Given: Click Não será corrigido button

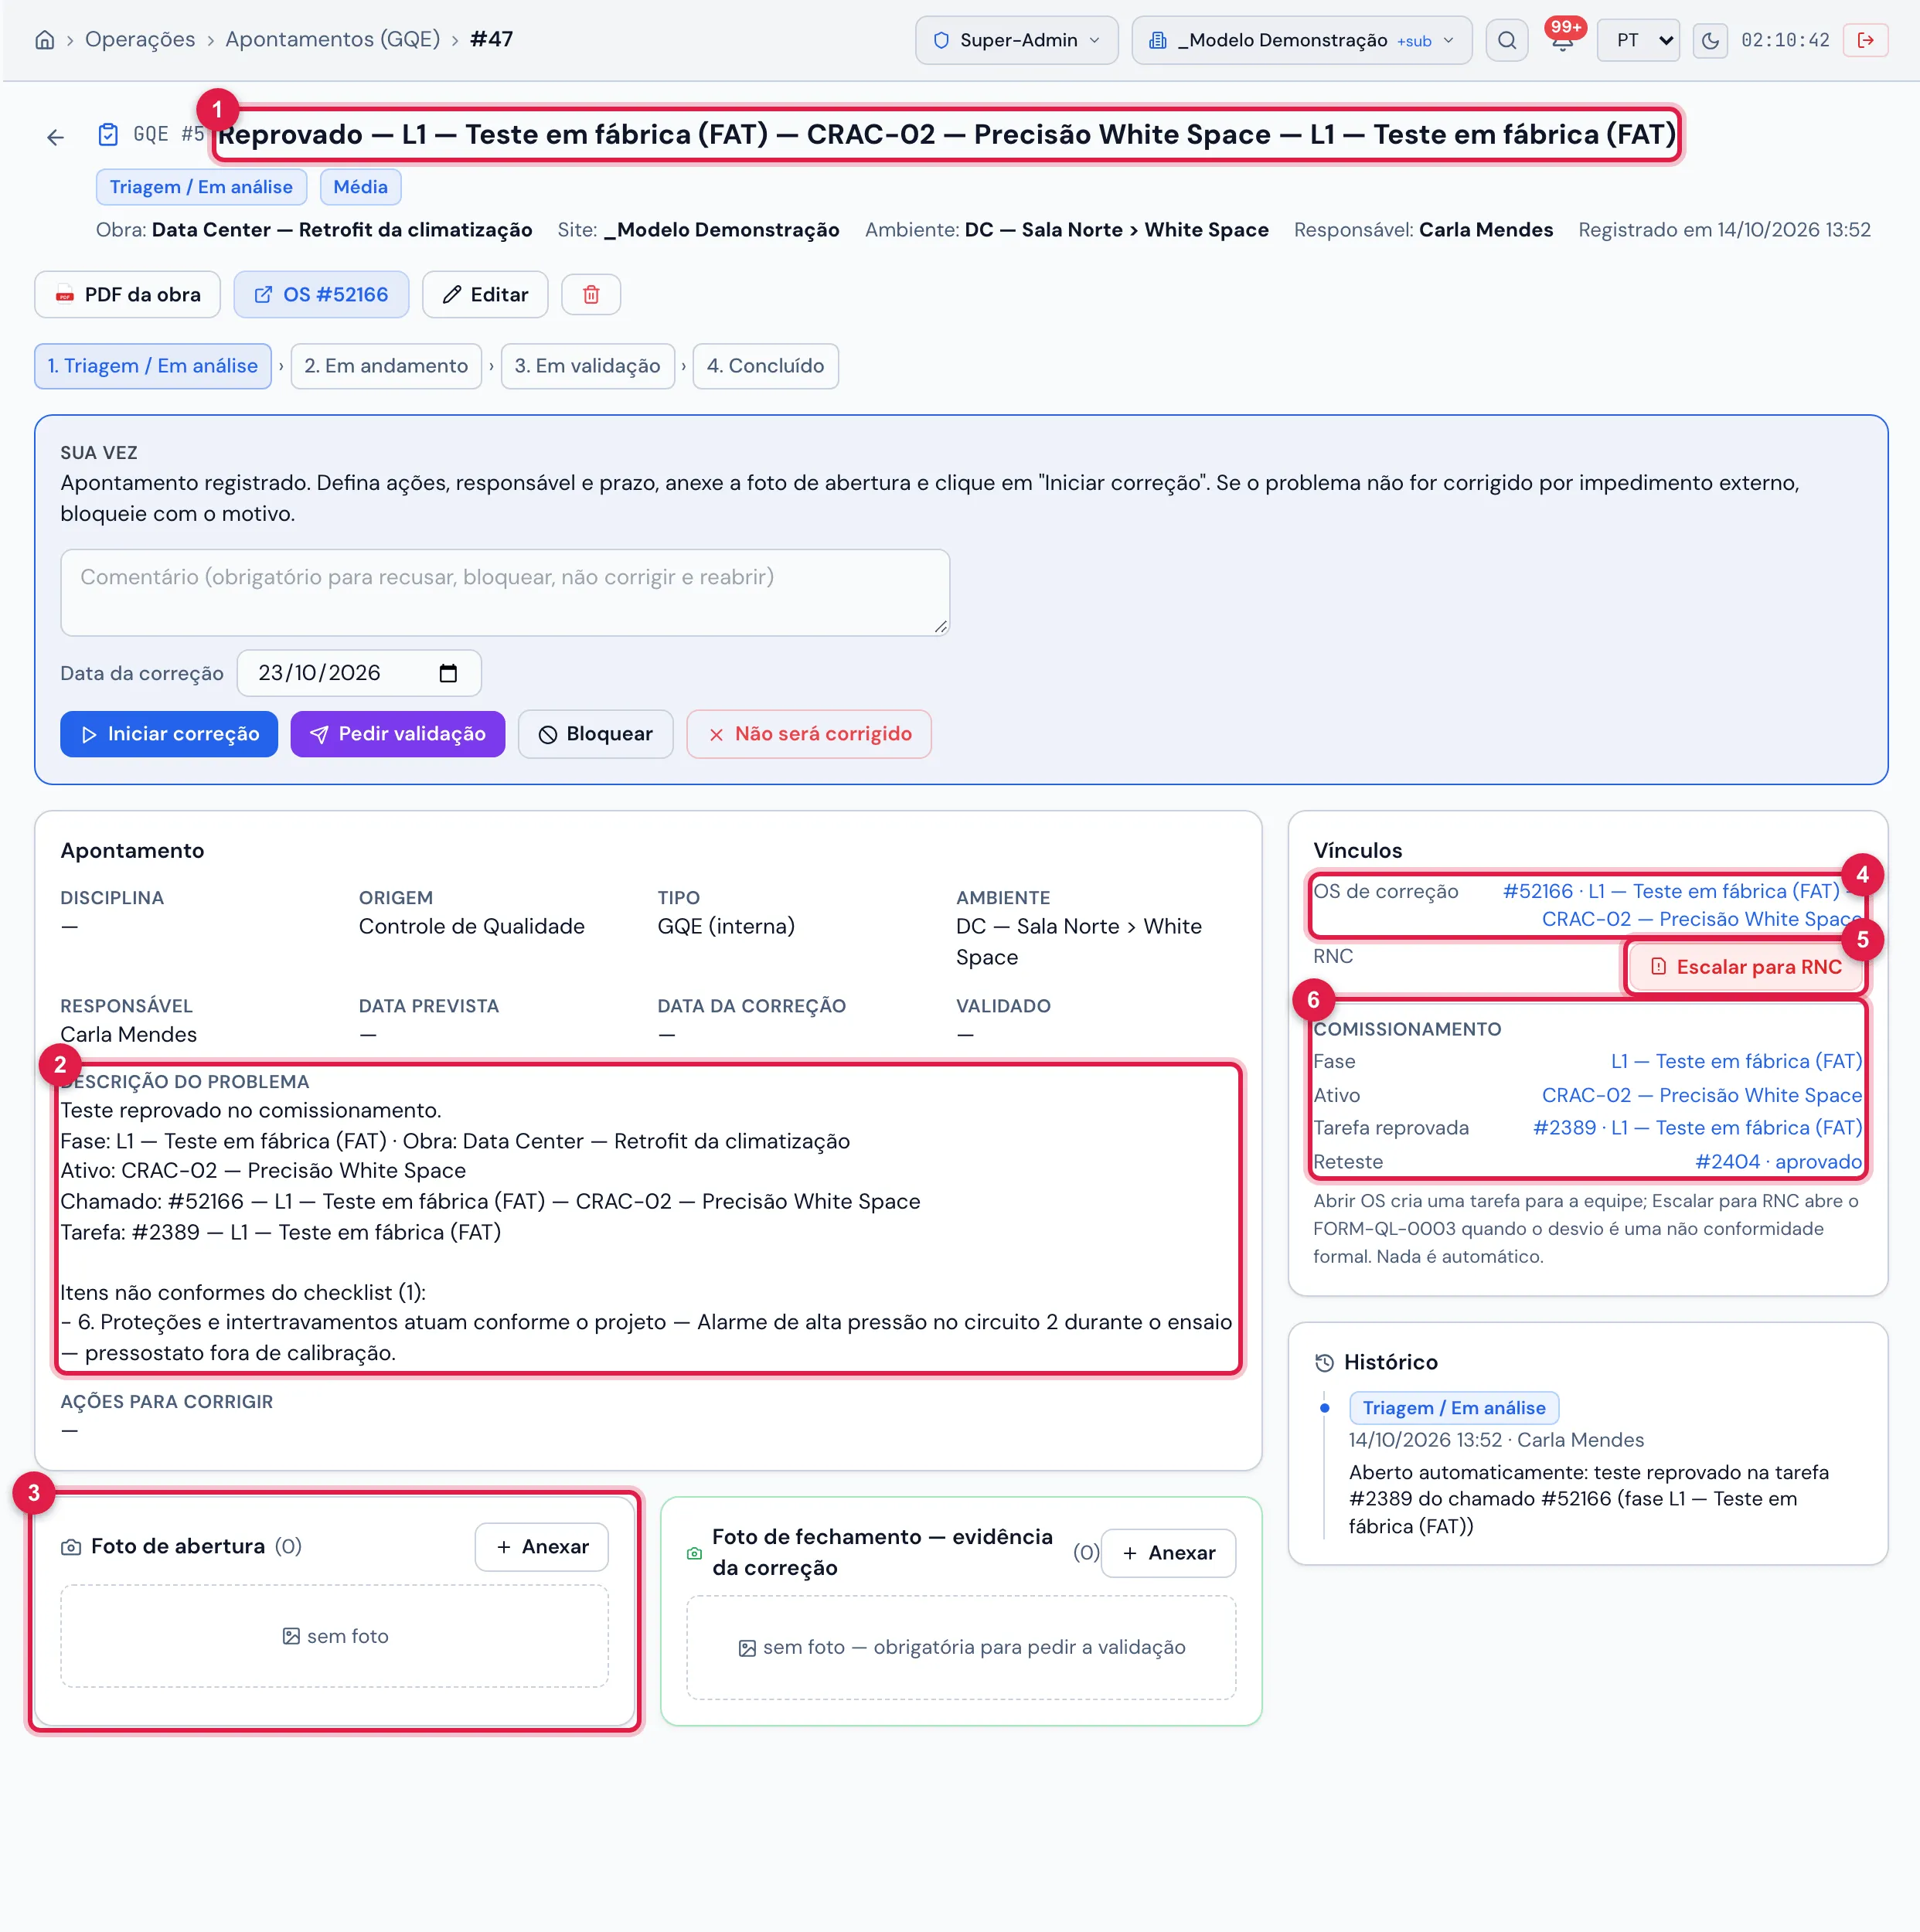Looking at the screenshot, I should (809, 734).
